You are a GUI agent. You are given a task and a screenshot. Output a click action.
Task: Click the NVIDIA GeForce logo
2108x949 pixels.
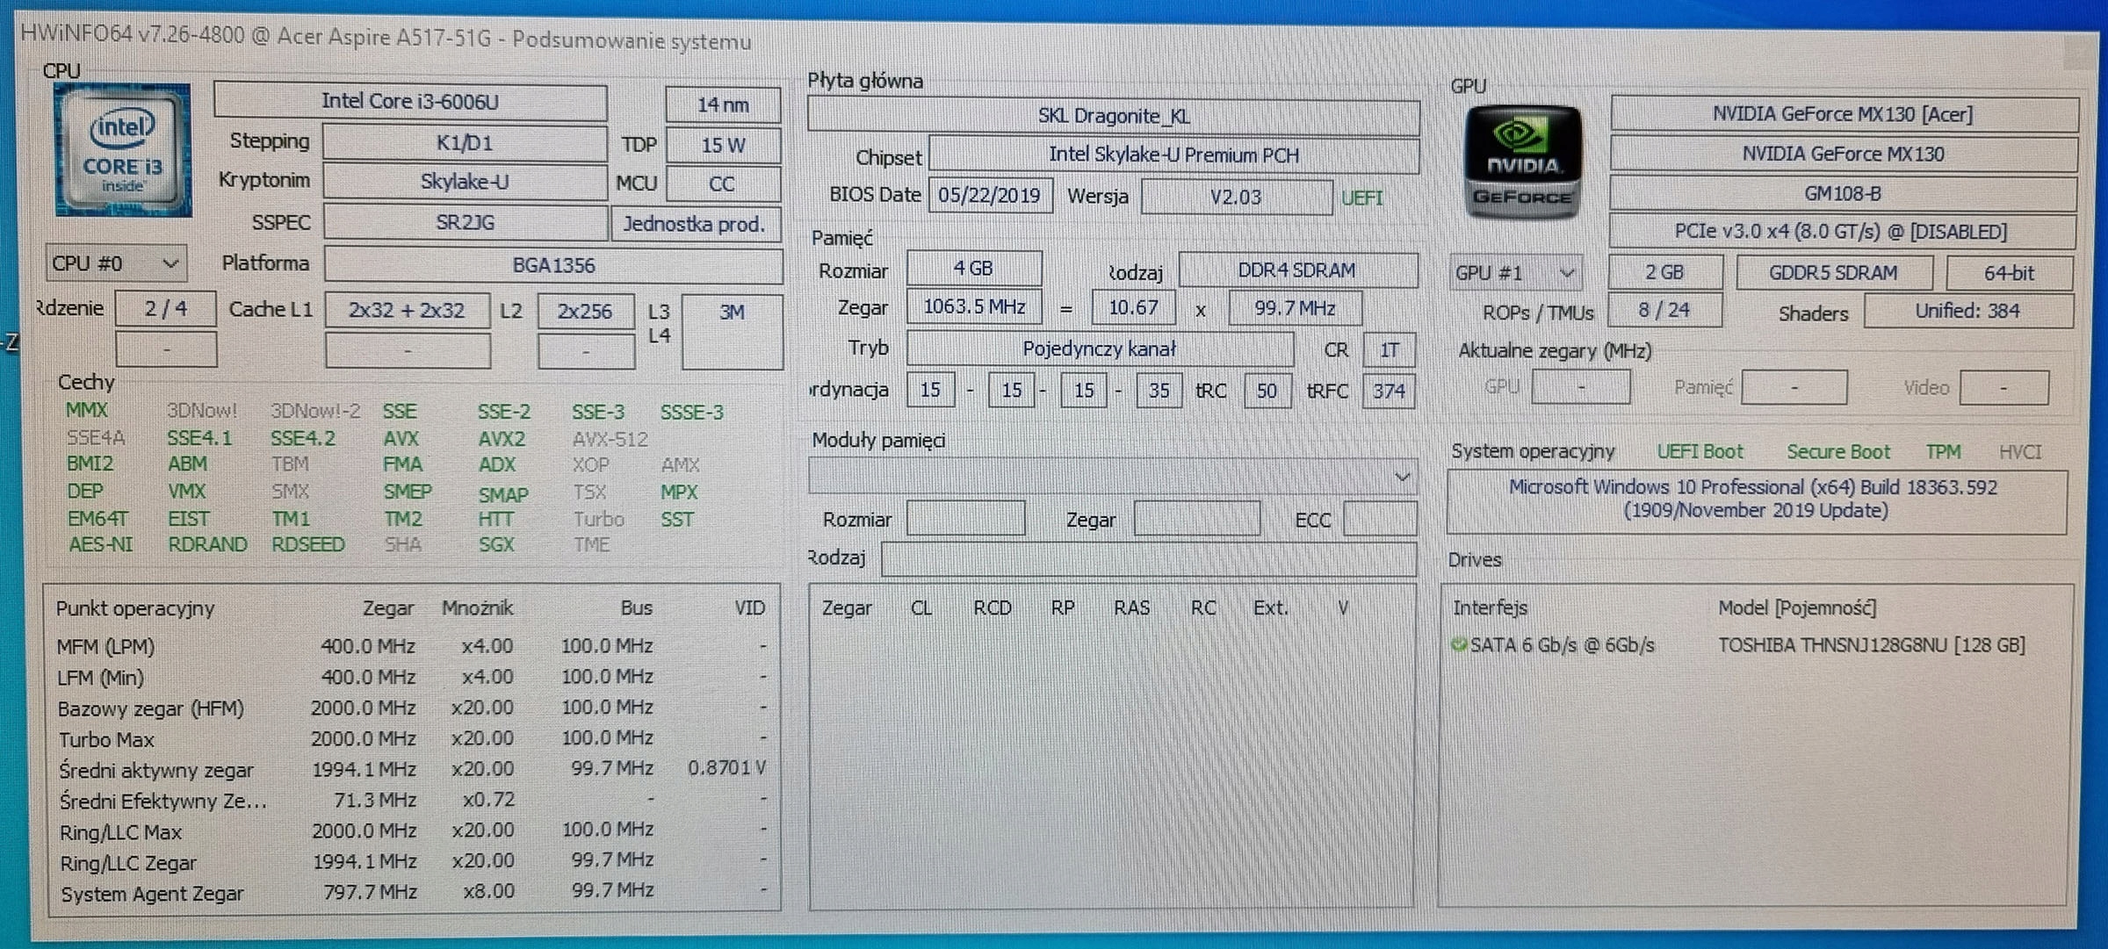click(x=1522, y=162)
